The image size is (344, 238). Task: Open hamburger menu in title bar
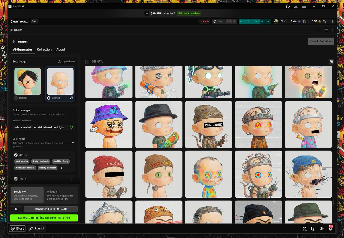coord(304,6)
